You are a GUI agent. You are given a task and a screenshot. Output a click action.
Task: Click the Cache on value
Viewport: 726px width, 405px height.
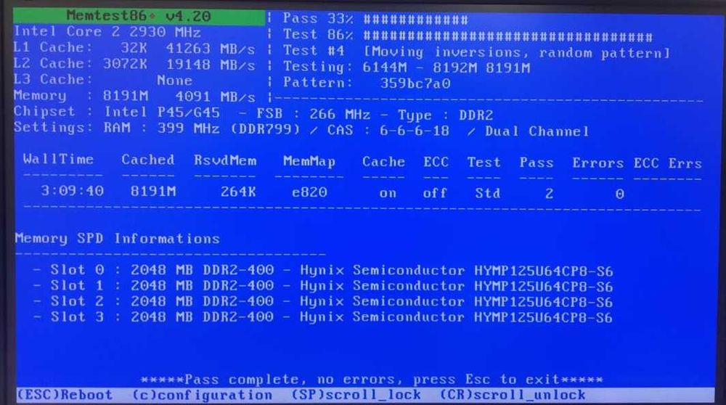(388, 194)
